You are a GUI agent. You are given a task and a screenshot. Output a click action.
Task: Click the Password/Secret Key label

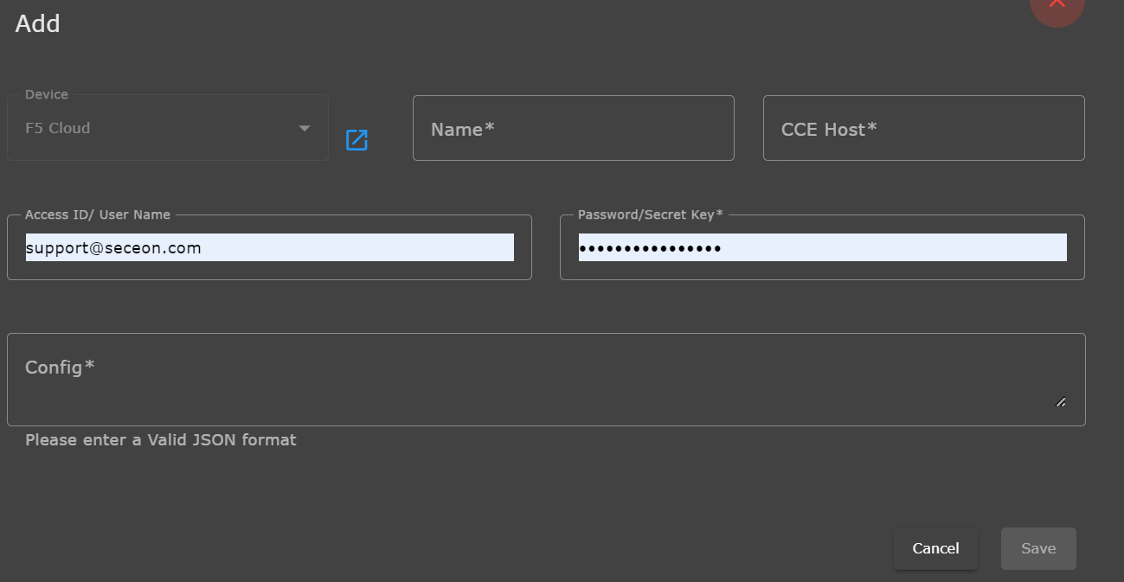pos(650,214)
